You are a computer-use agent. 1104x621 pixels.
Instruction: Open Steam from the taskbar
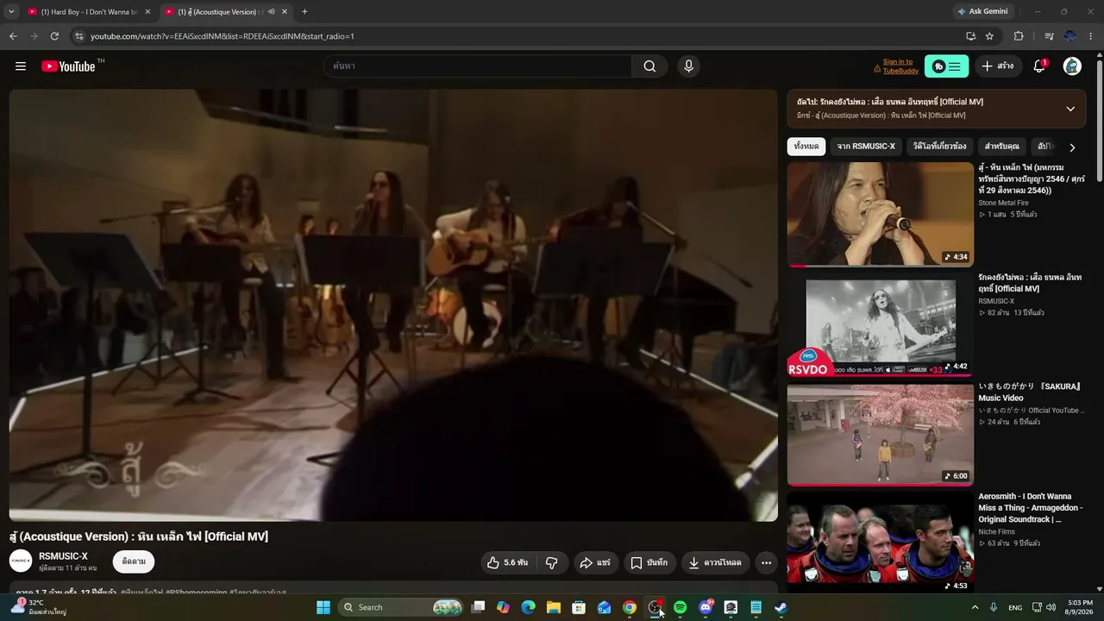tap(781, 607)
